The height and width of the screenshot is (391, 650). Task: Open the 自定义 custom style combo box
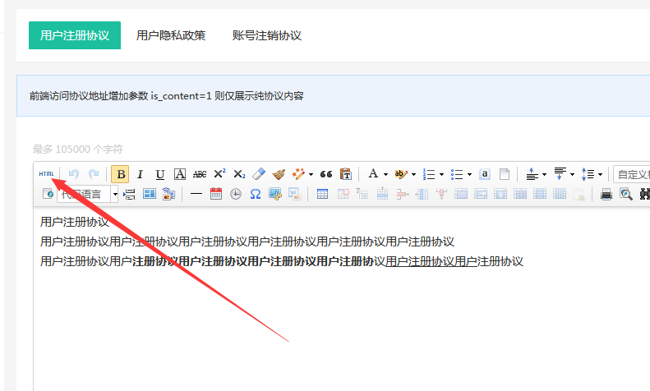[632, 174]
